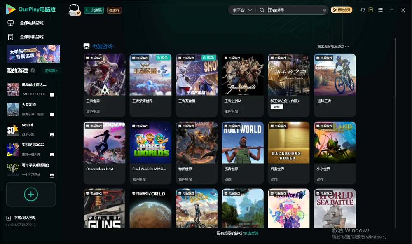Image resolution: width=412 pixels, height=244 pixels.
Task: Click 搜索更多电脑游戏>> link
Action: click(333, 46)
